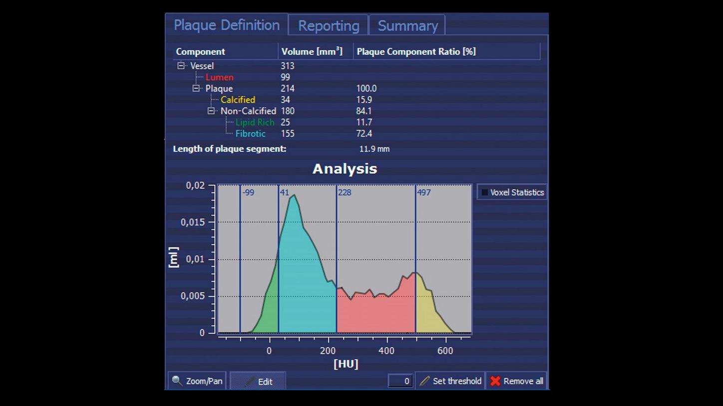
Task: Click the Edit pencil icon
Action: pos(250,382)
